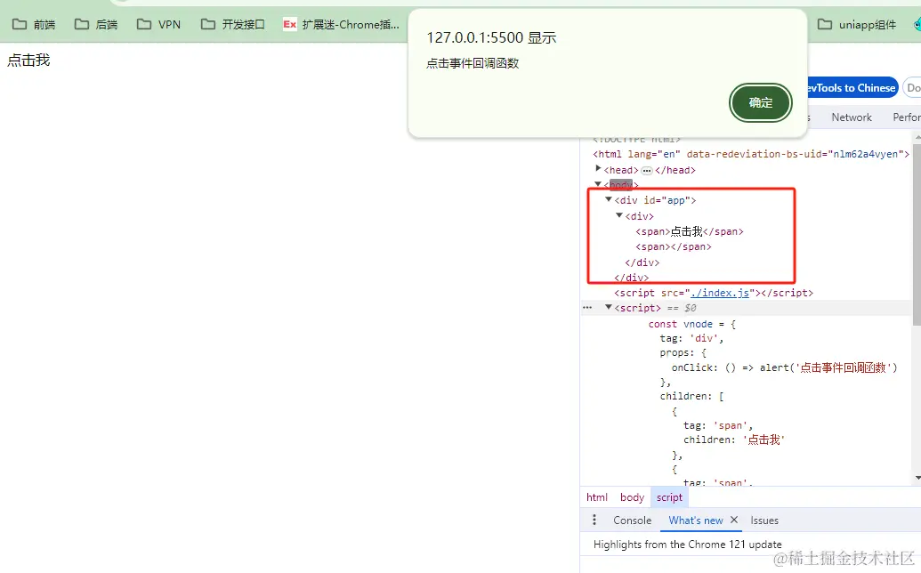This screenshot has height=573, width=921.
Task: Select body in the breadcrumb bar
Action: (632, 497)
